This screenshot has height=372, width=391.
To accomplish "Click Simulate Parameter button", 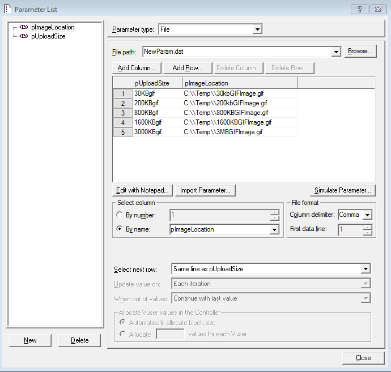I will point(343,190).
